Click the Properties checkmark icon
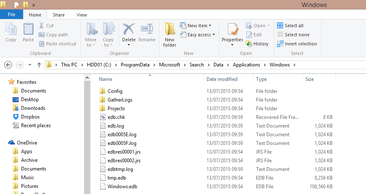 click(232, 30)
